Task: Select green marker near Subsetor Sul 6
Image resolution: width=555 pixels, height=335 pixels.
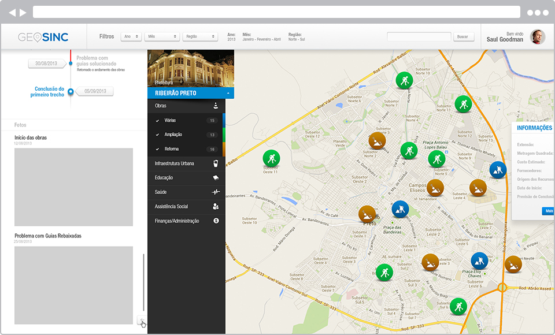Action: tap(458, 306)
